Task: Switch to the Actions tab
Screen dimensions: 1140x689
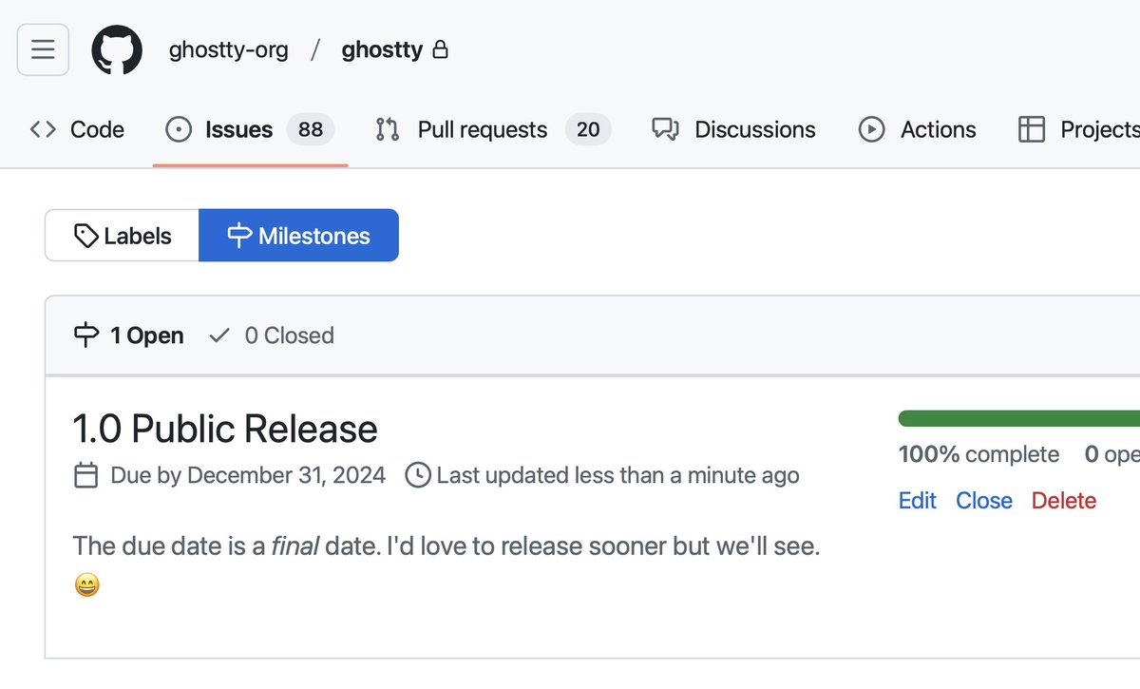Action: (x=917, y=129)
